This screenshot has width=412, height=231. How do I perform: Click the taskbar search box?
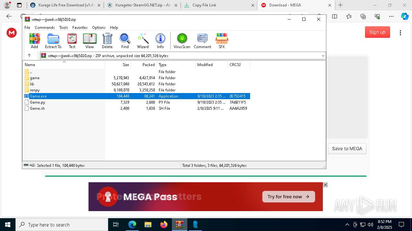tap(62, 225)
